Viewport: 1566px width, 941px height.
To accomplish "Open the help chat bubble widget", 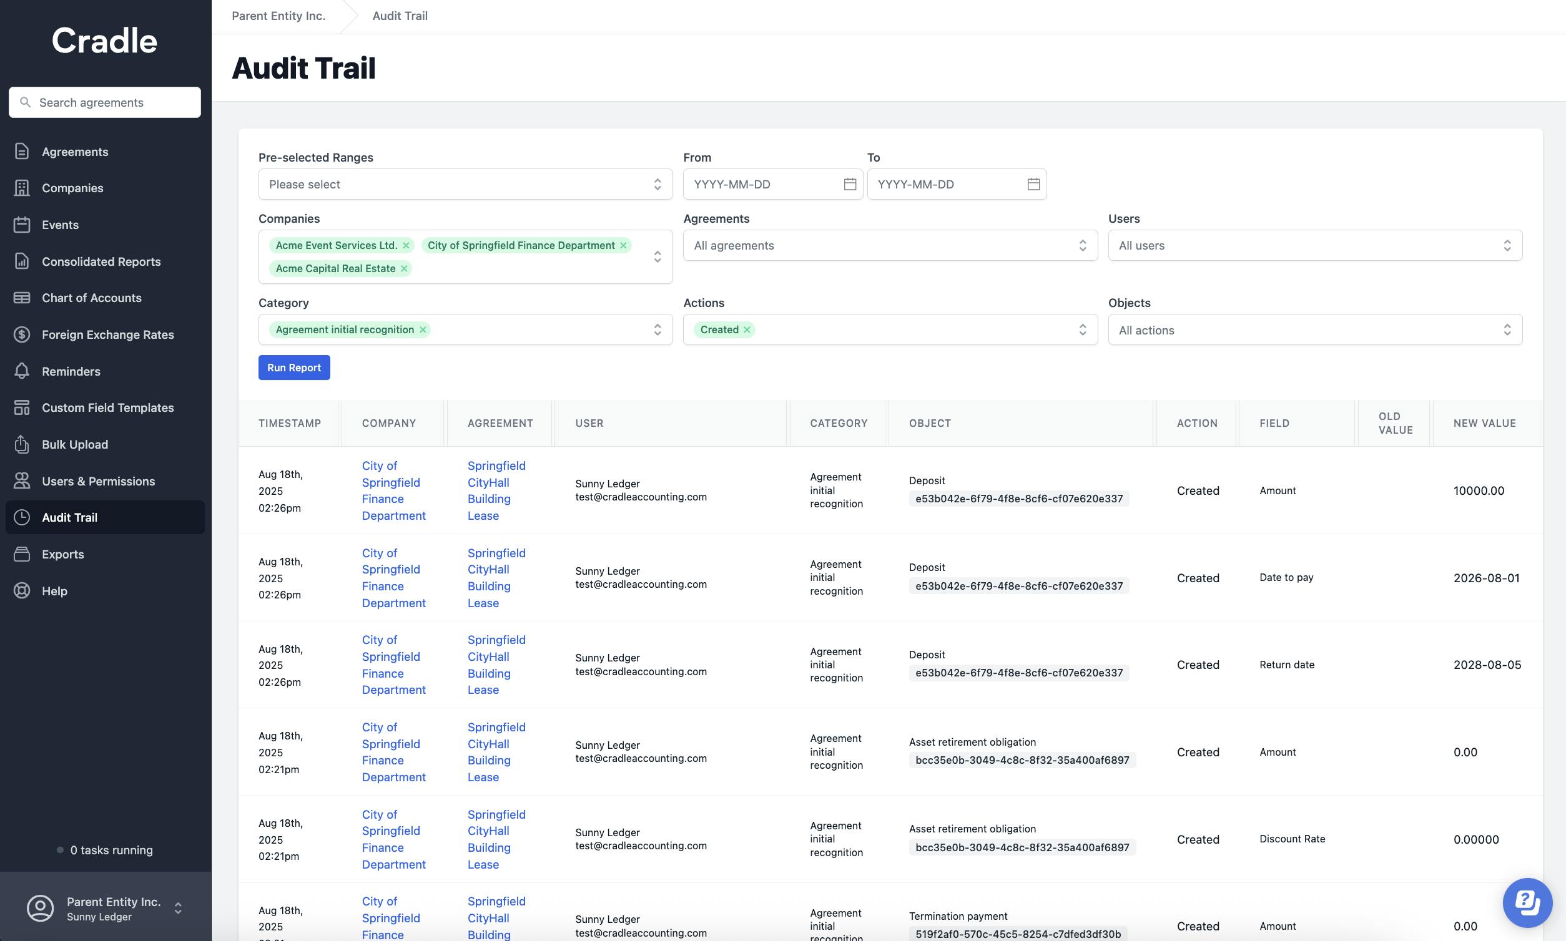I will (x=1527, y=902).
